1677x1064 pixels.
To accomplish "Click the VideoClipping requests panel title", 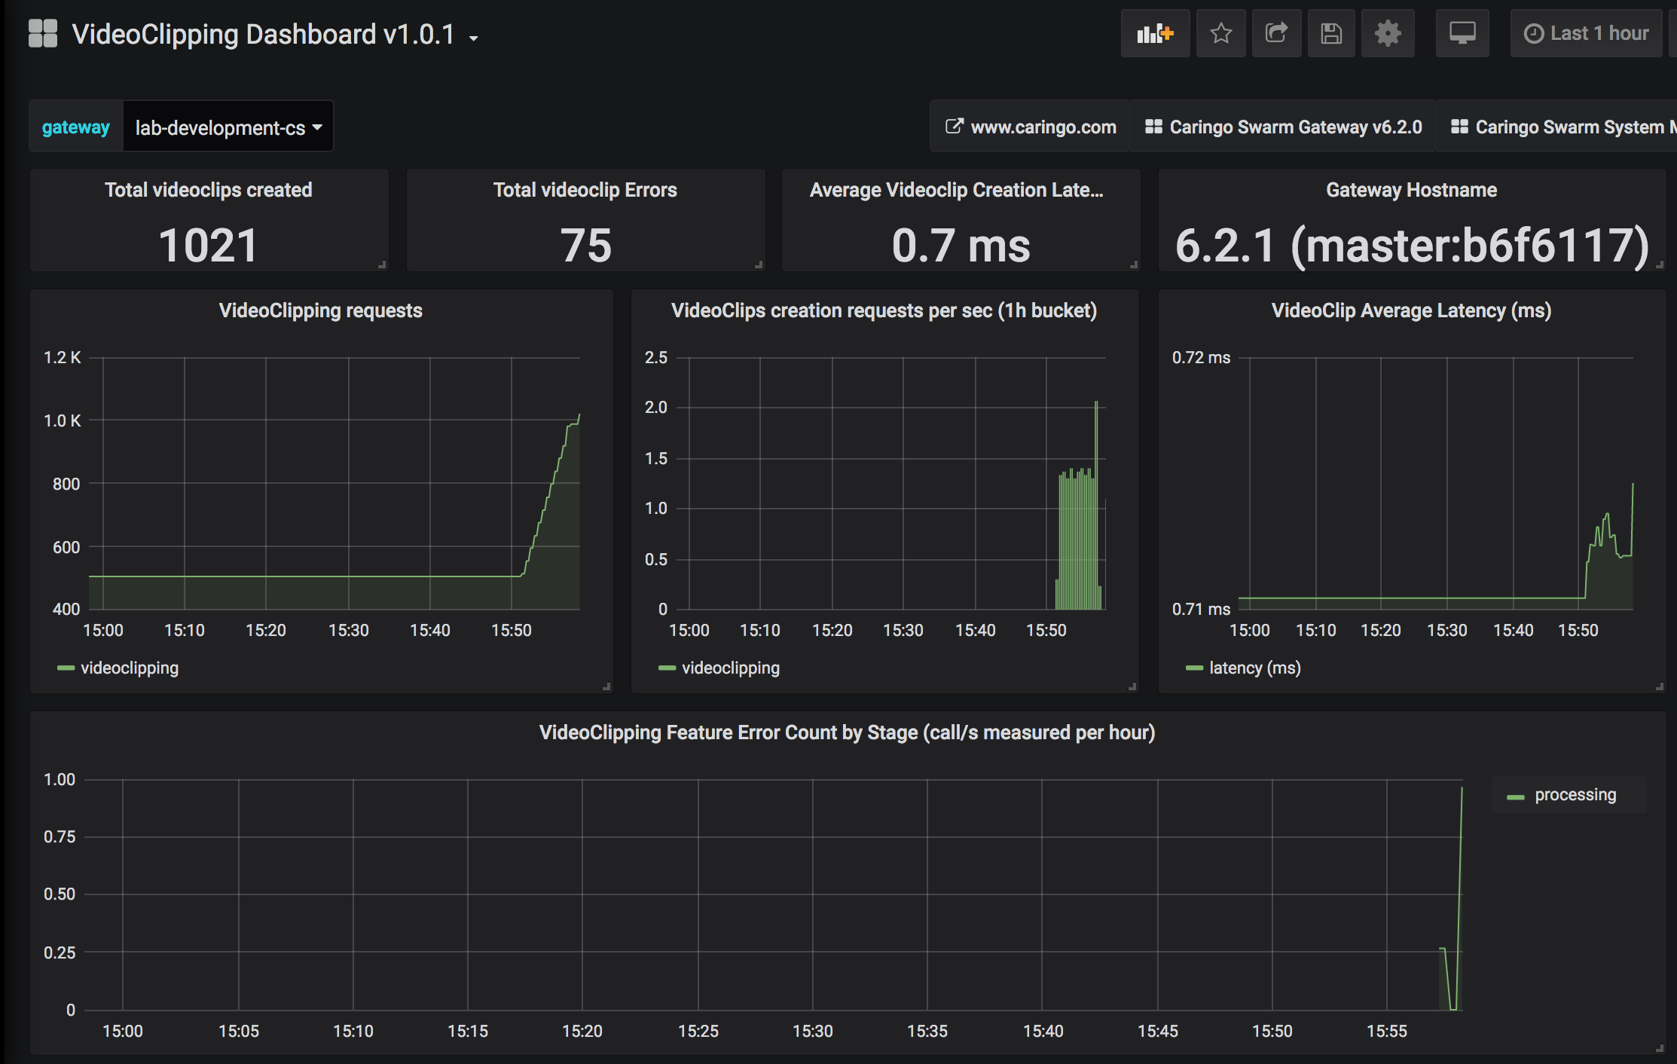I will 320,310.
